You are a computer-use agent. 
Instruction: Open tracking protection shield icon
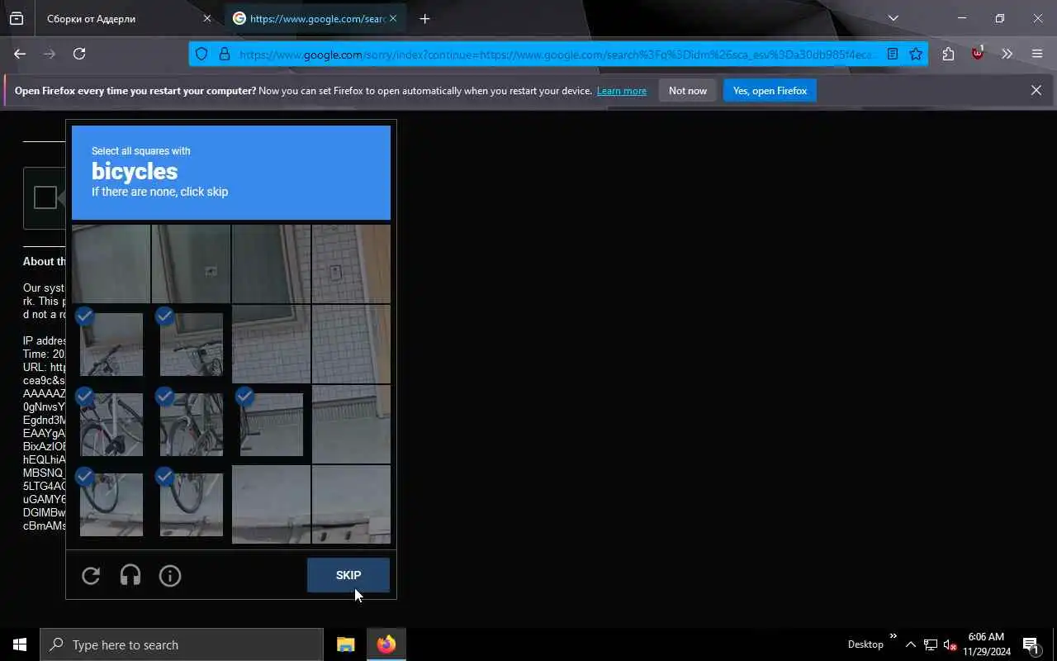click(x=201, y=54)
